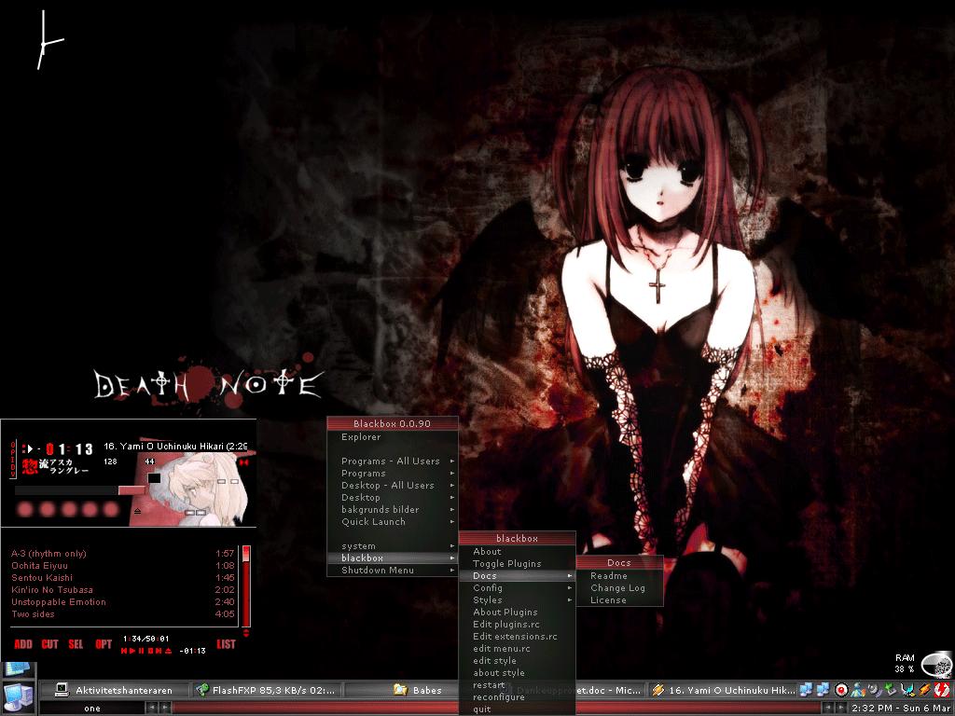Click the lower left small toggle box
The width and height of the screenshot is (955, 716).
(189, 513)
